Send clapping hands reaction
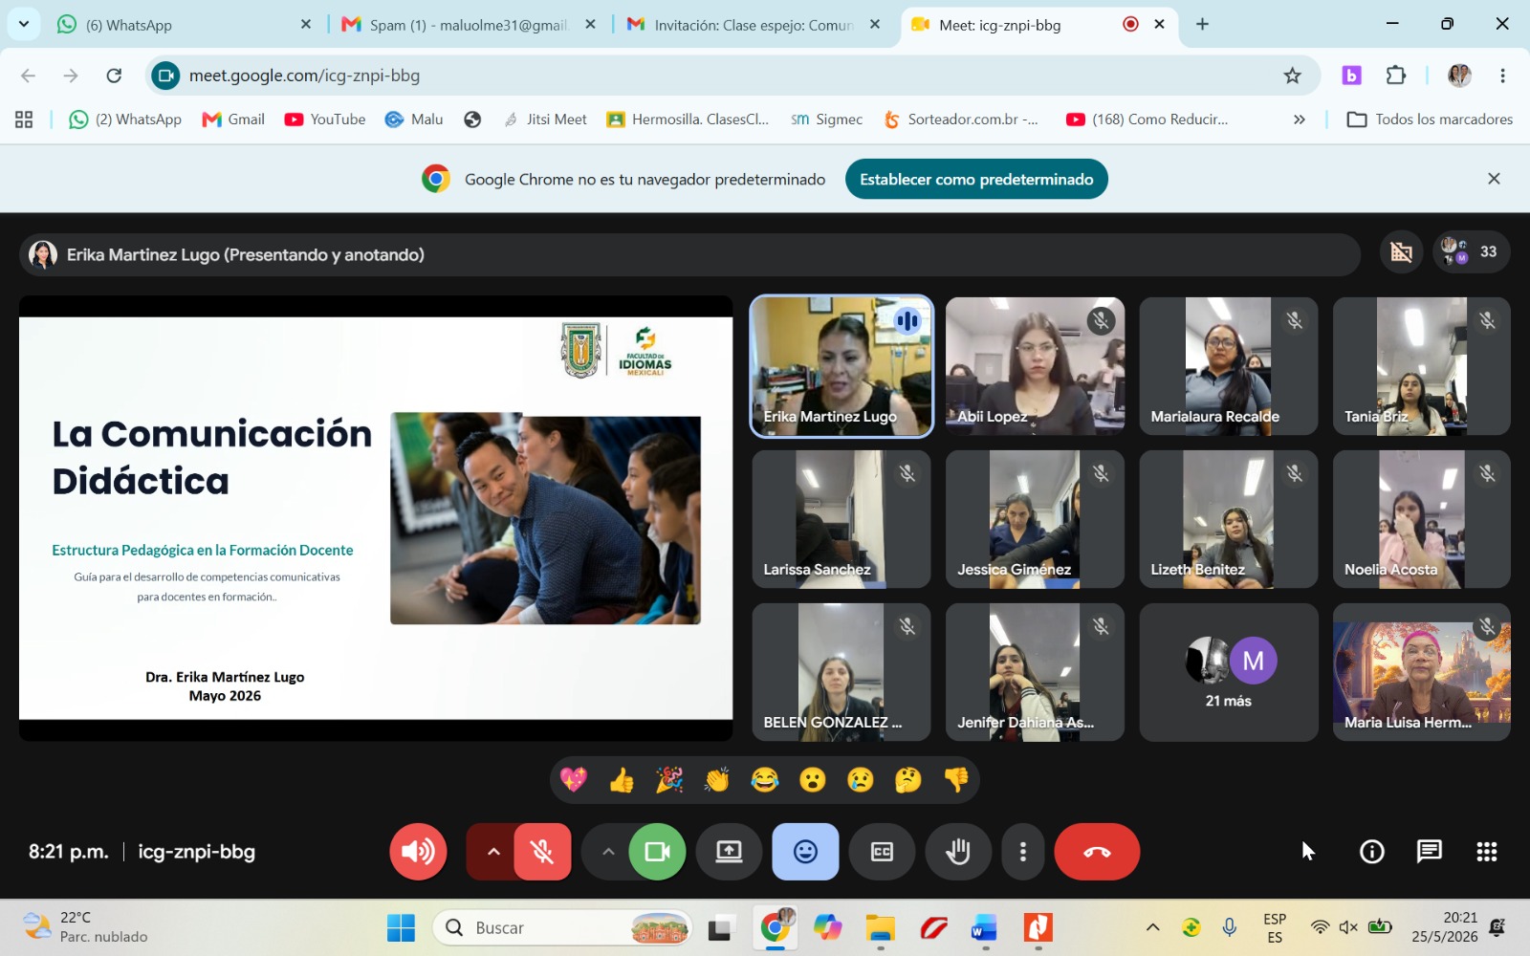 coord(717,780)
